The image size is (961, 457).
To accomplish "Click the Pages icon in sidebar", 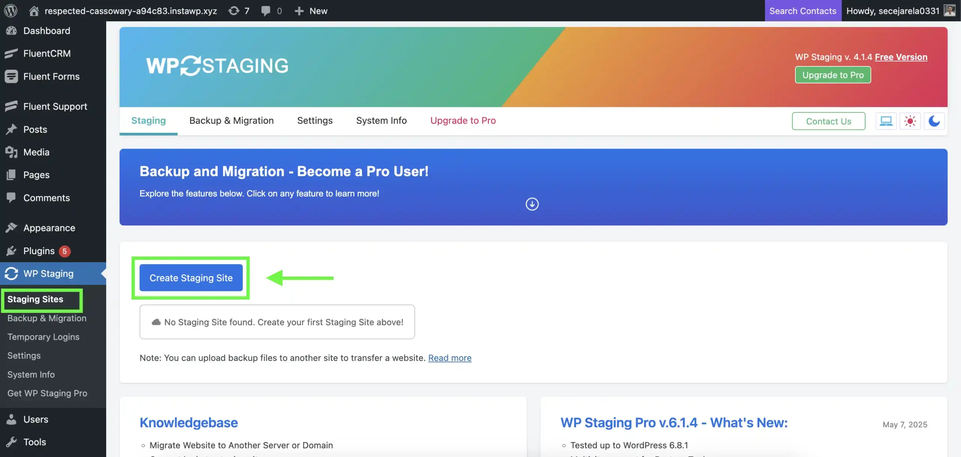I will tap(11, 175).
